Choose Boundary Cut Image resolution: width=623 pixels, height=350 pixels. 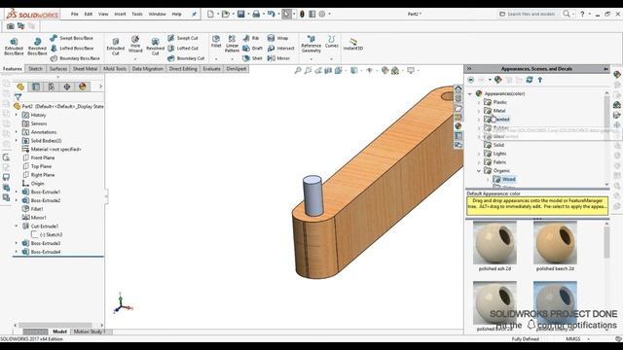[x=186, y=58]
